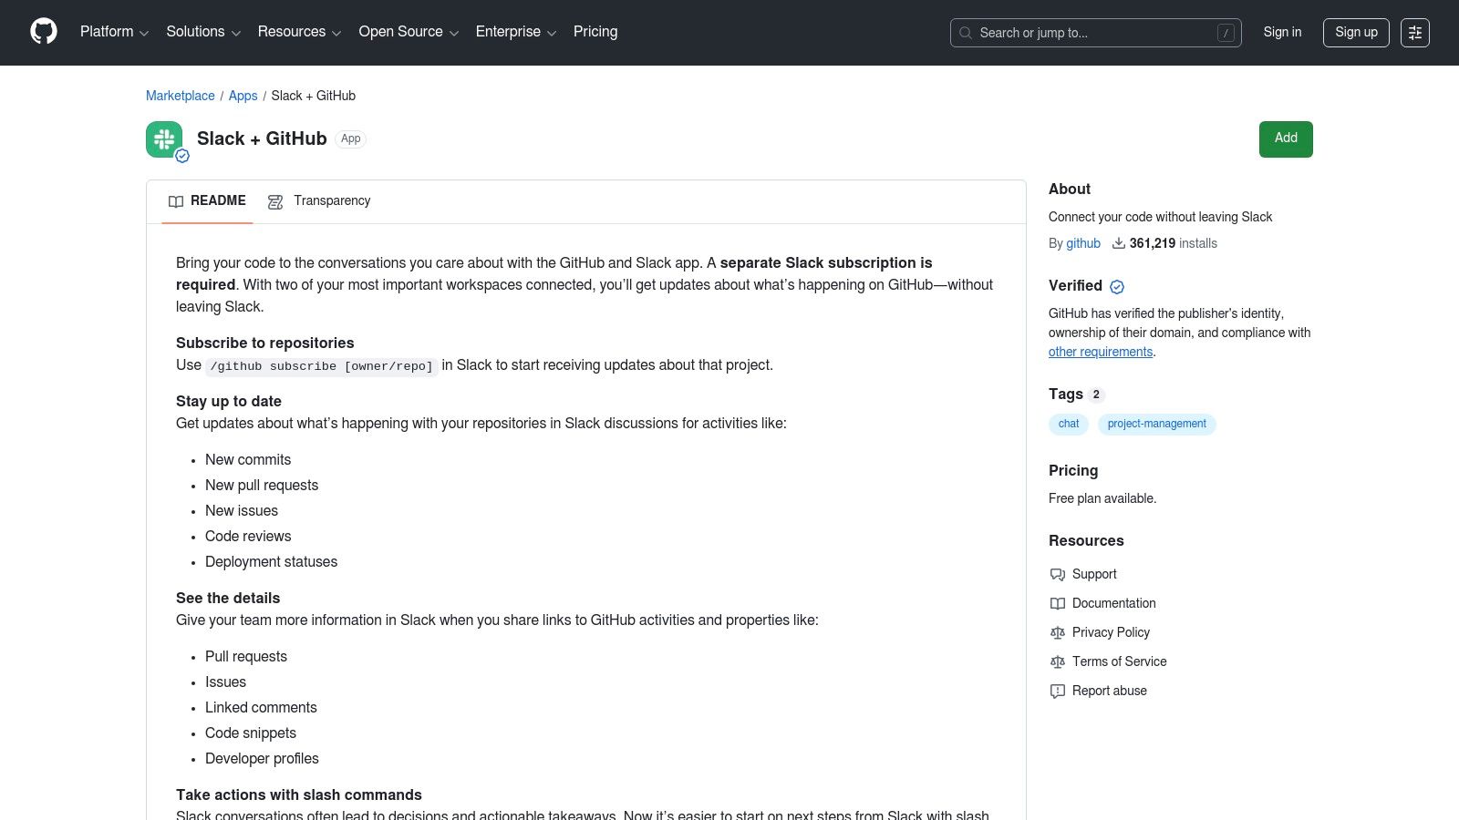Screen dimensions: 1459x820
Task: Click the Linked comments list item
Action: (261, 708)
